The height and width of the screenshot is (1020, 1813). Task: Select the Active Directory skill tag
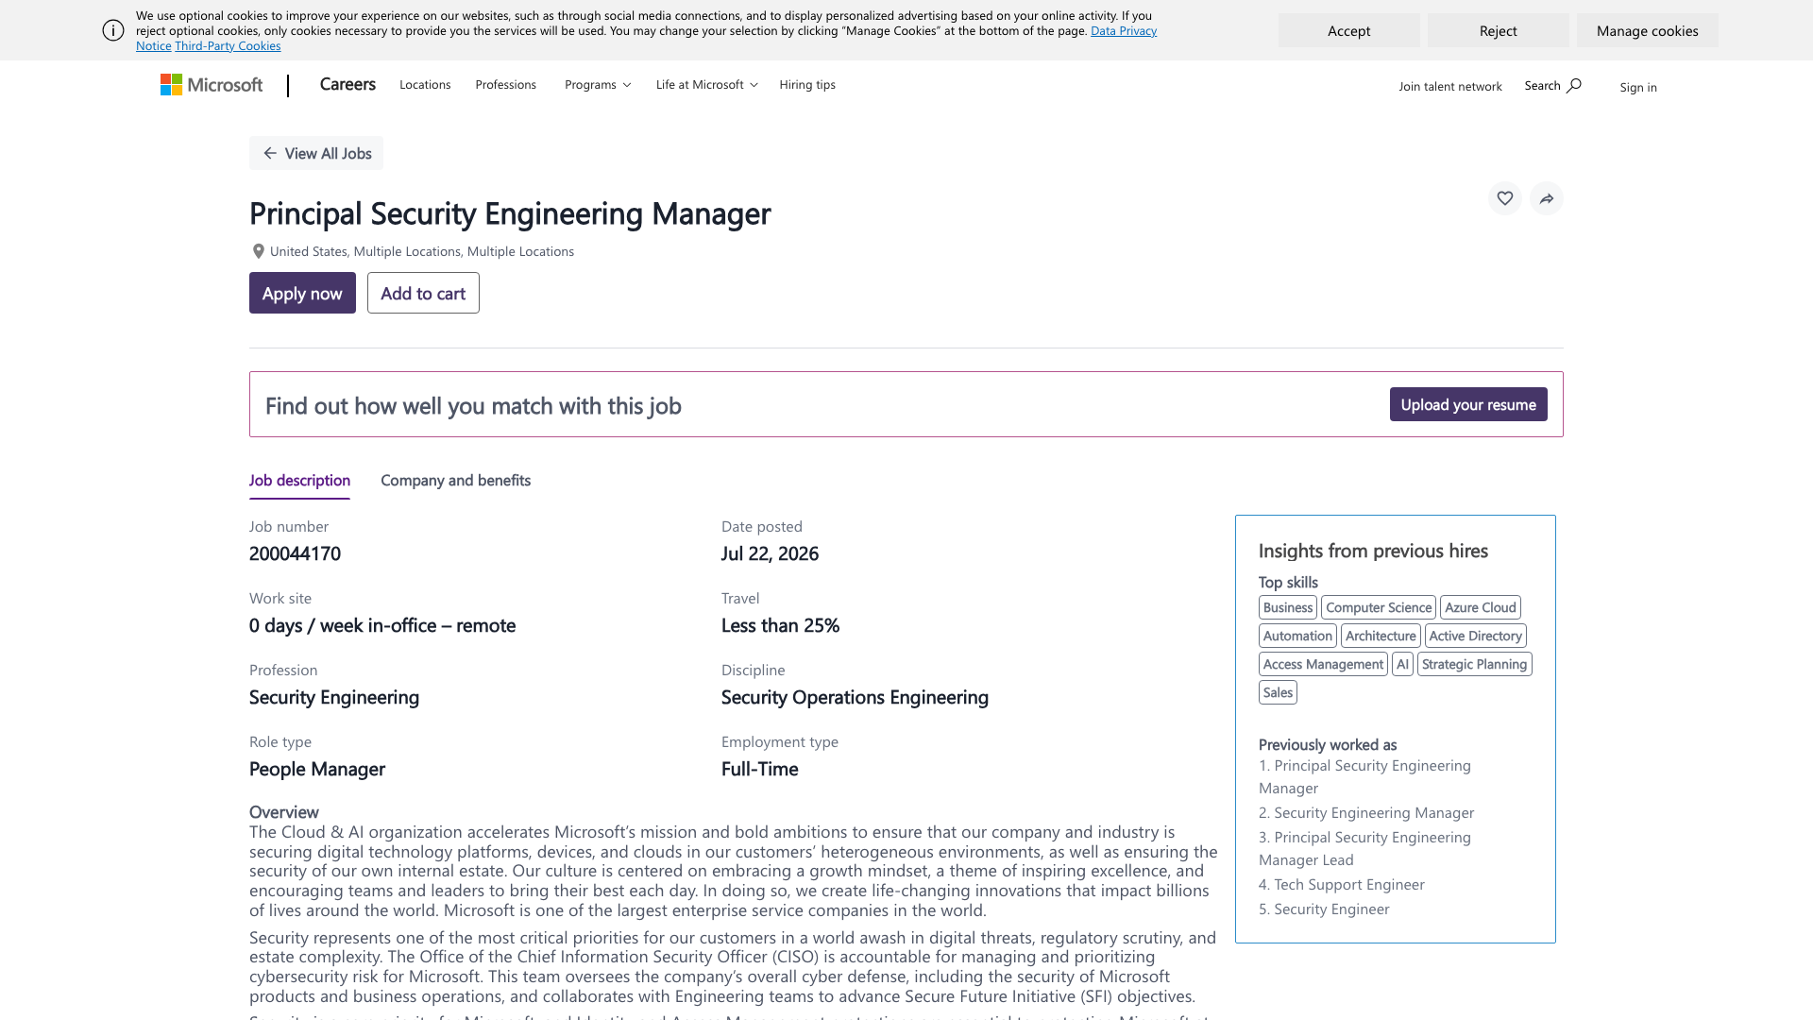(1476, 636)
